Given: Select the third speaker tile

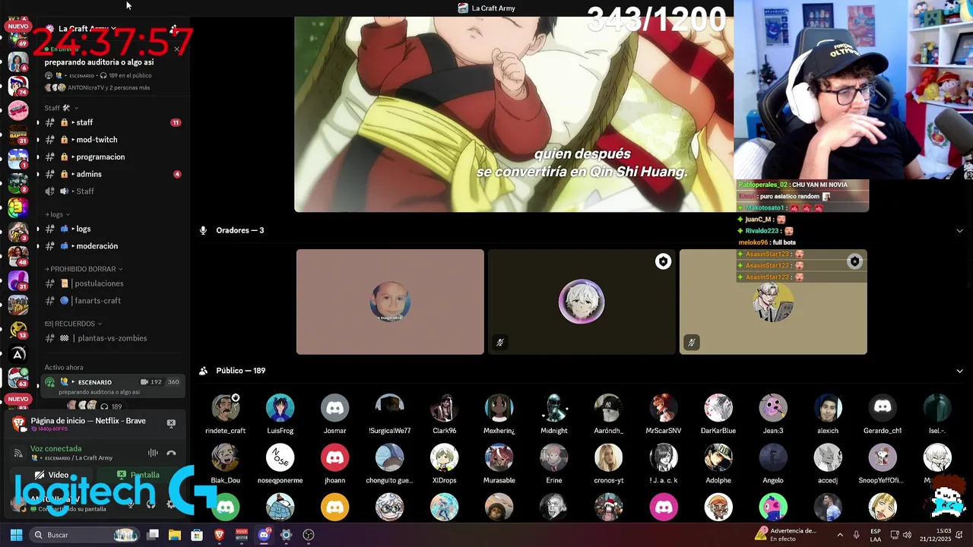Looking at the screenshot, I should tap(773, 302).
